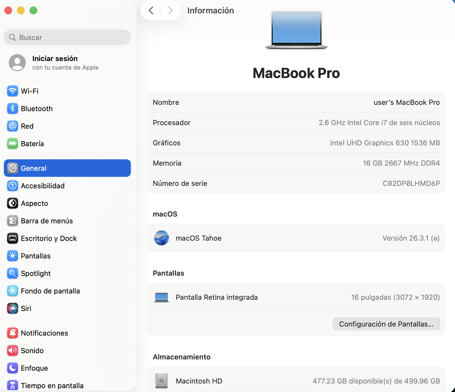This screenshot has width=455, height=392.
Task: Click the macOS Tahoe logo icon
Action: pyautogui.click(x=162, y=238)
